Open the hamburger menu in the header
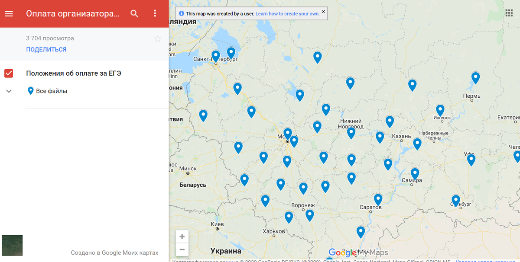 pos(9,13)
